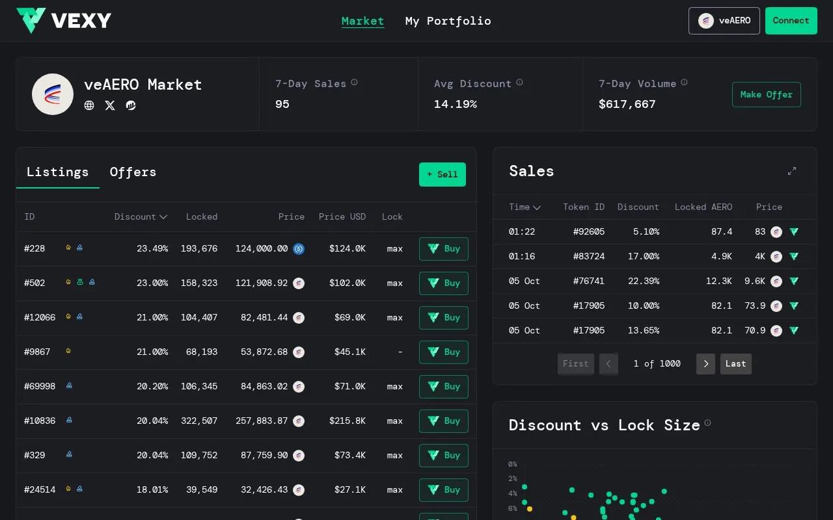This screenshot has width=833, height=520.
Task: Buy listing #10836
Action: coord(444,421)
